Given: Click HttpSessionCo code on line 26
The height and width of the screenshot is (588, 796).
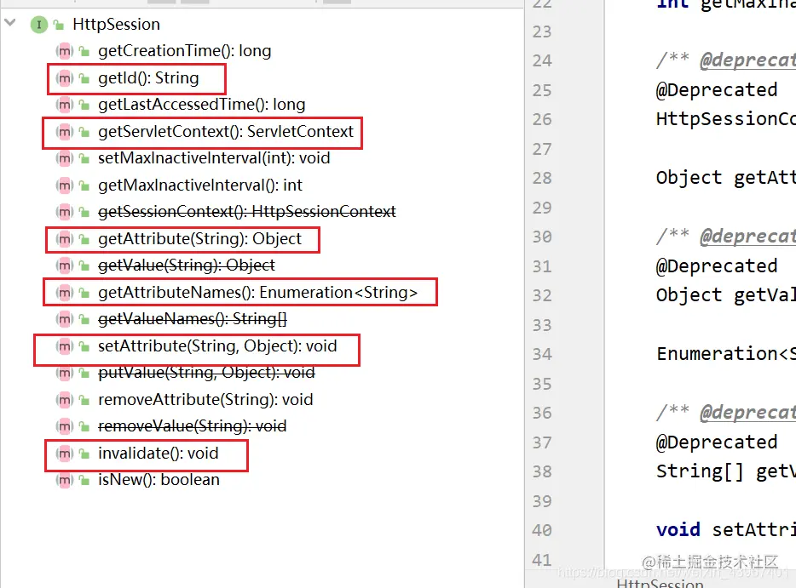Looking at the screenshot, I should pyautogui.click(x=726, y=119).
